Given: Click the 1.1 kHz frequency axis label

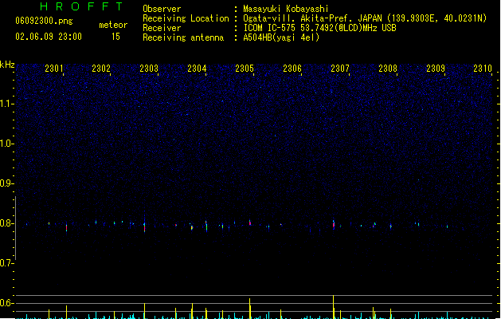Looking at the screenshot, I should click(6, 104).
